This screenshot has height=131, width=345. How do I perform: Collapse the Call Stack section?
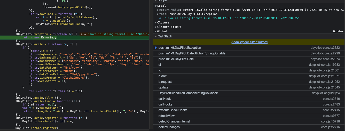[x=155, y=36]
